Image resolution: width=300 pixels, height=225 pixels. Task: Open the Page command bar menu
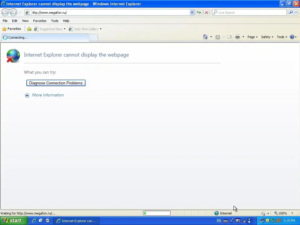point(252,37)
